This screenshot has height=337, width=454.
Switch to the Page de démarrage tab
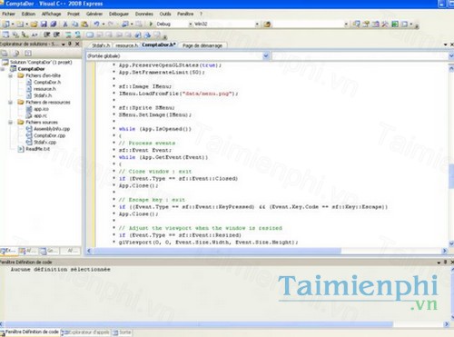coord(202,45)
